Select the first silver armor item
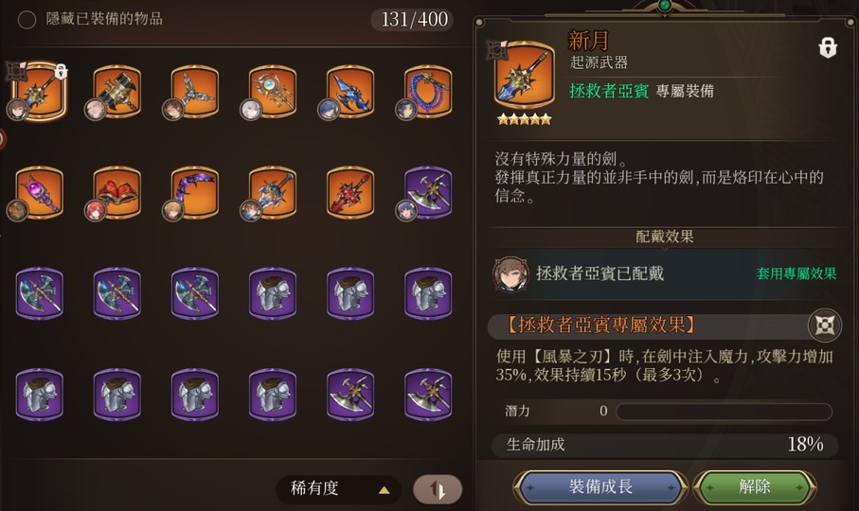 pyautogui.click(x=273, y=293)
